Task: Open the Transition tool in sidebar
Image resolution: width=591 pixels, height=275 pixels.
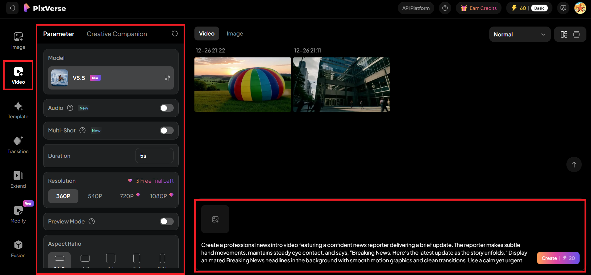Action: click(x=18, y=145)
